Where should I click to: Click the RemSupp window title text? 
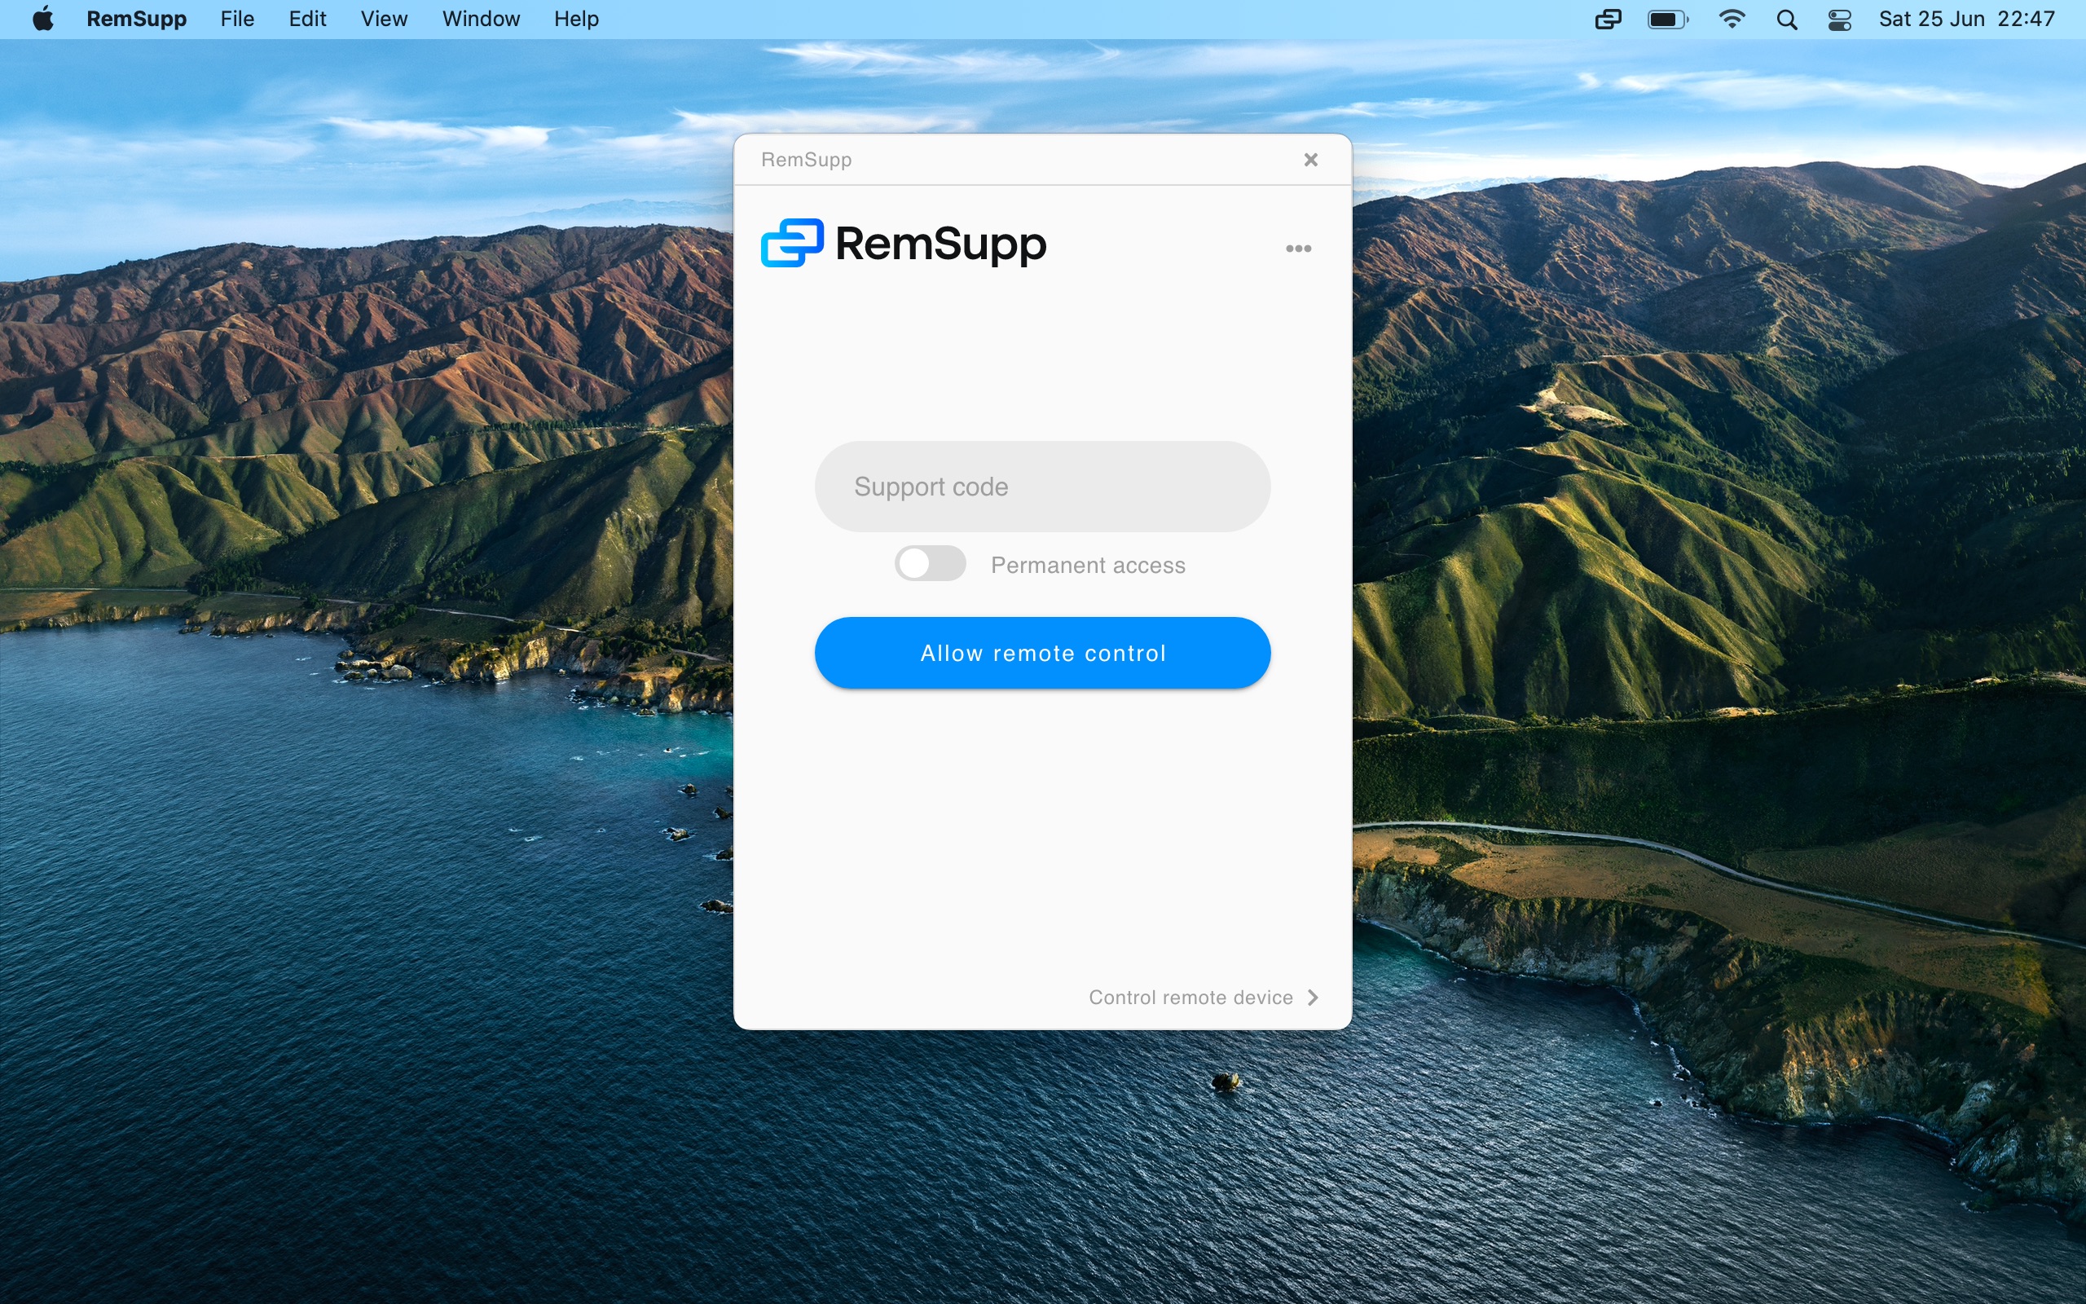pyautogui.click(x=806, y=160)
